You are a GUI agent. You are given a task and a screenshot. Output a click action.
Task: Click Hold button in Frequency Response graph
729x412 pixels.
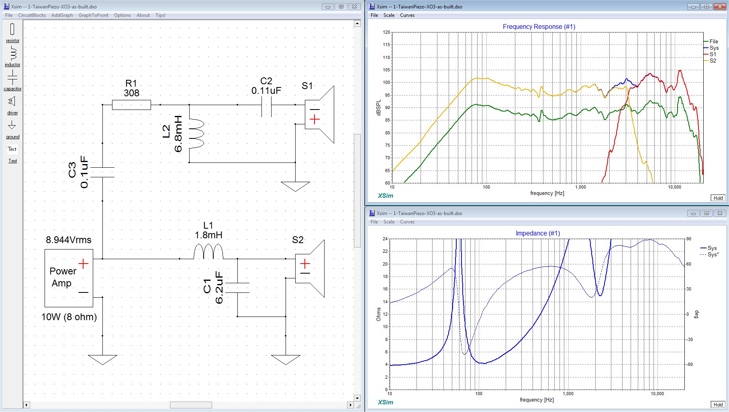pyautogui.click(x=718, y=198)
